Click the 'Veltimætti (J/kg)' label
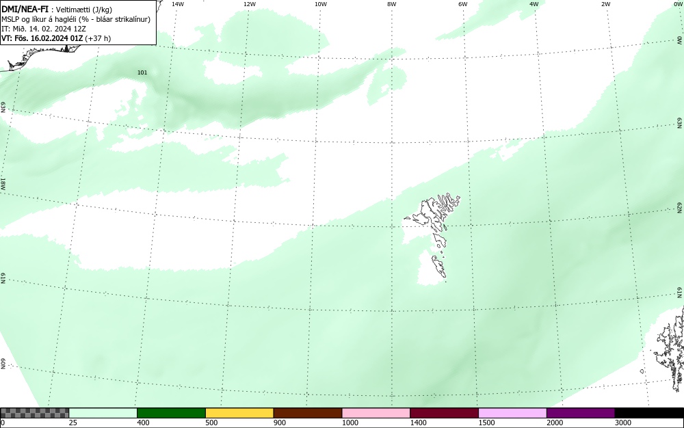Image resolution: width=684 pixels, height=428 pixels. (x=83, y=10)
